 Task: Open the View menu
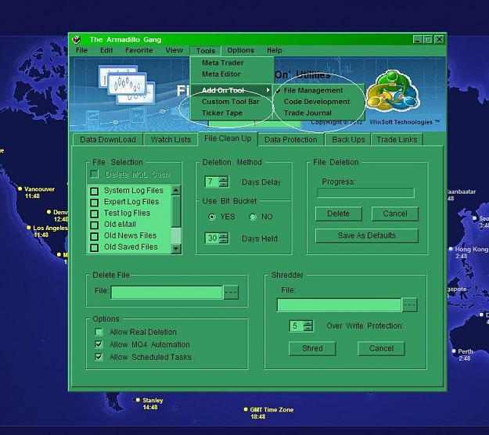(x=174, y=50)
